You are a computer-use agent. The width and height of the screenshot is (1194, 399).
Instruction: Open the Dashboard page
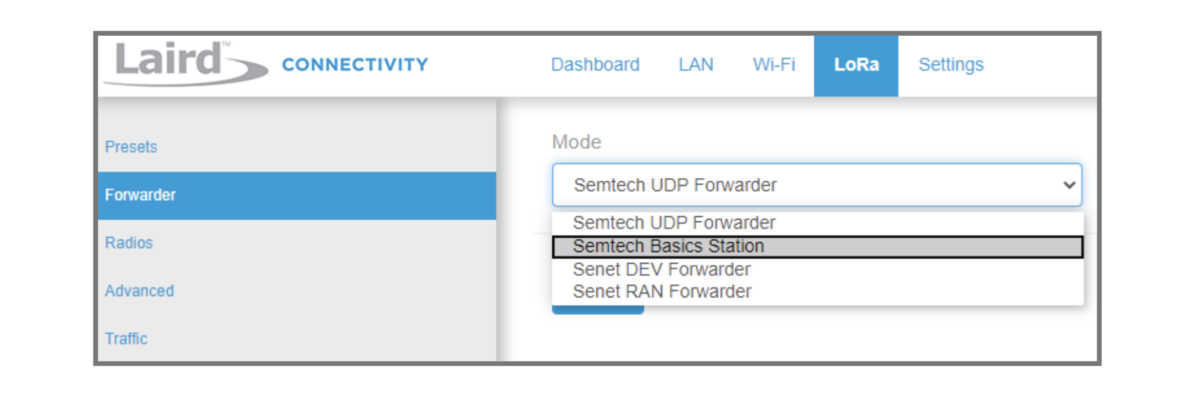point(595,65)
